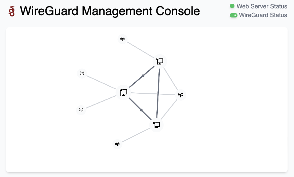Click midpoint dot between top and left servers
Image resolution: width=294 pixels, height=177 pixels.
point(143,76)
